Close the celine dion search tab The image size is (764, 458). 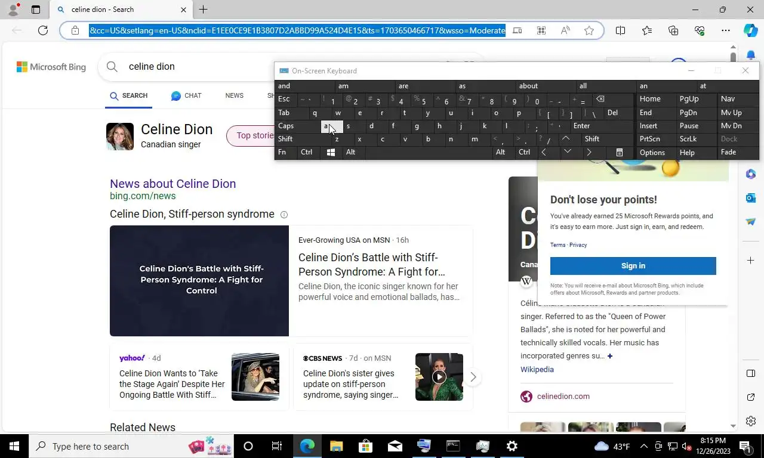pyautogui.click(x=183, y=10)
